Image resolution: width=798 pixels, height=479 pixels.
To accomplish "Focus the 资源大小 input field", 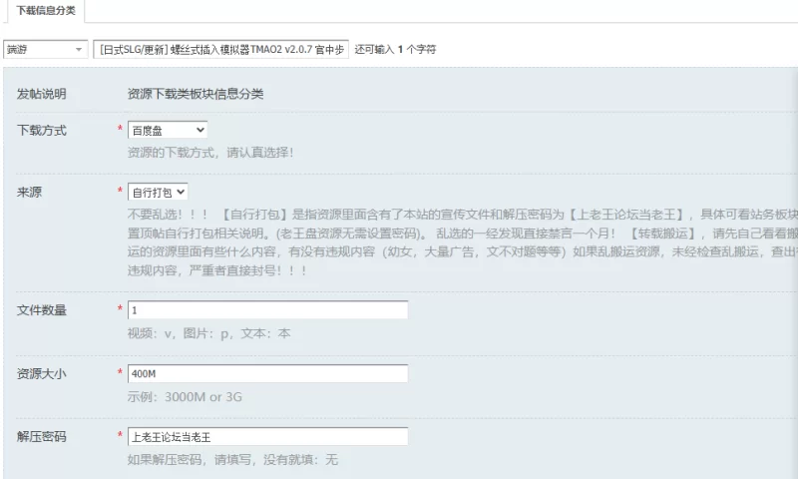I will click(x=267, y=373).
